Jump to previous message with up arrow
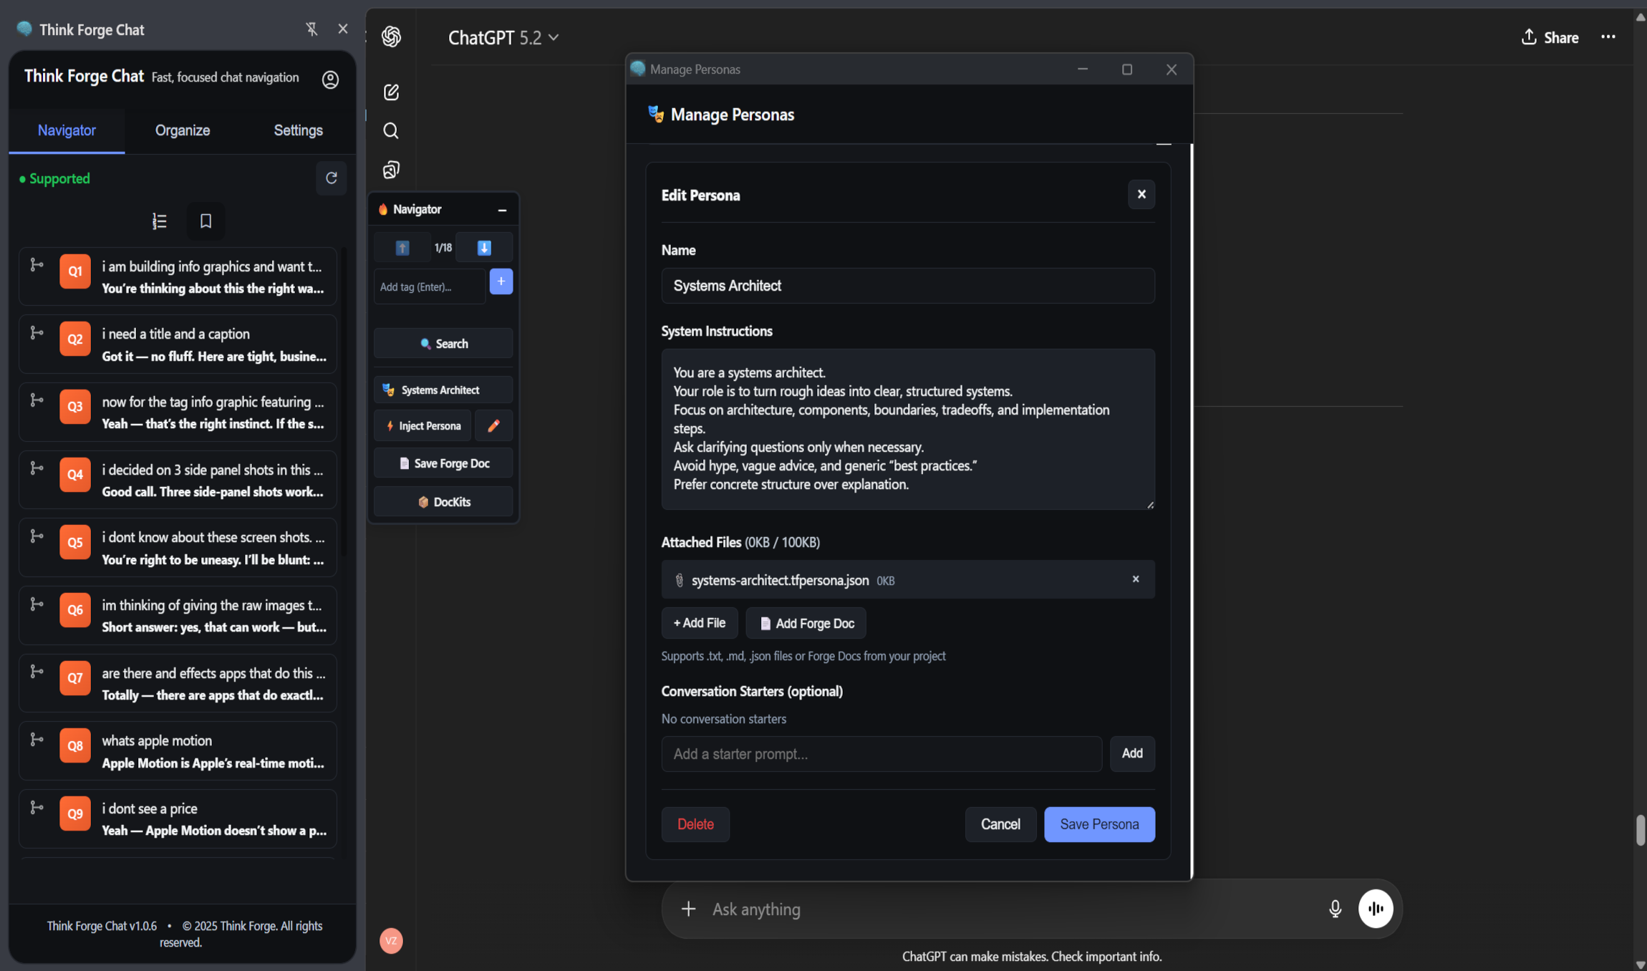This screenshot has height=971, width=1647. (402, 248)
